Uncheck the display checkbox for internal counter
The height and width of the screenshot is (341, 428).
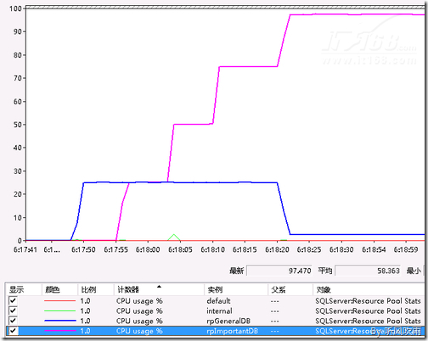coord(13,310)
